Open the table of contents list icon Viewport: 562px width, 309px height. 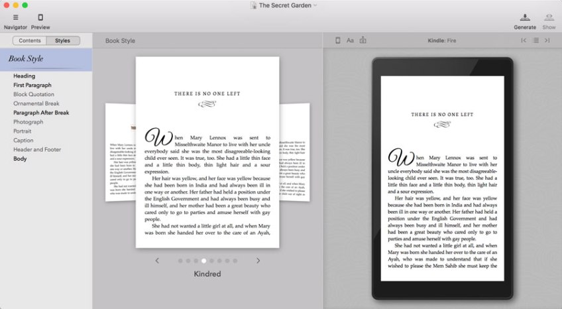point(535,40)
